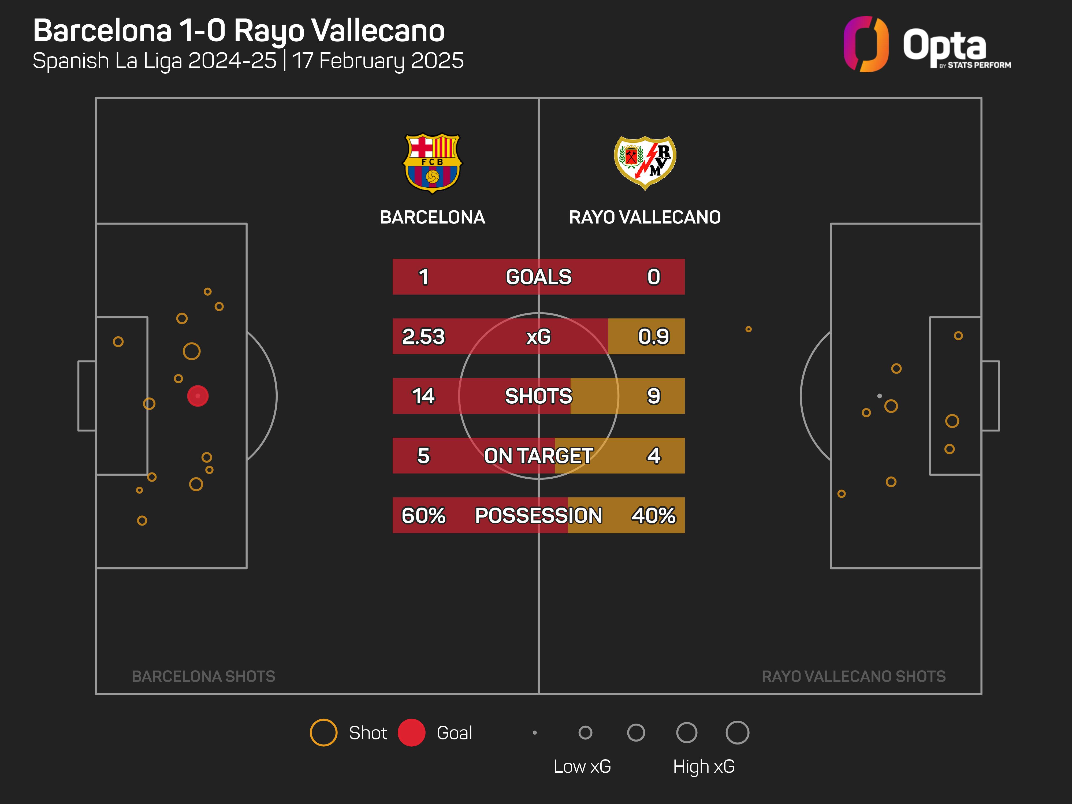Click the SHOTS stat label
Screen dimensions: 1072x804
(x=538, y=396)
